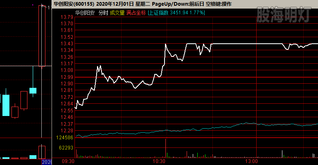Click the 华创阳安 name in chart header

click(85, 13)
